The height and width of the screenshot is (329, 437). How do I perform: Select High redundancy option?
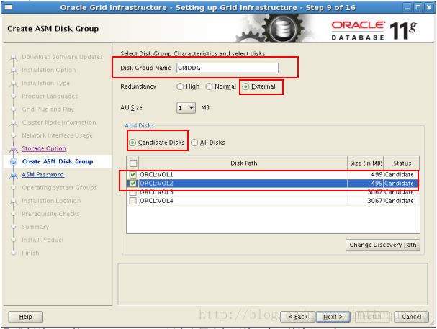tap(180, 86)
